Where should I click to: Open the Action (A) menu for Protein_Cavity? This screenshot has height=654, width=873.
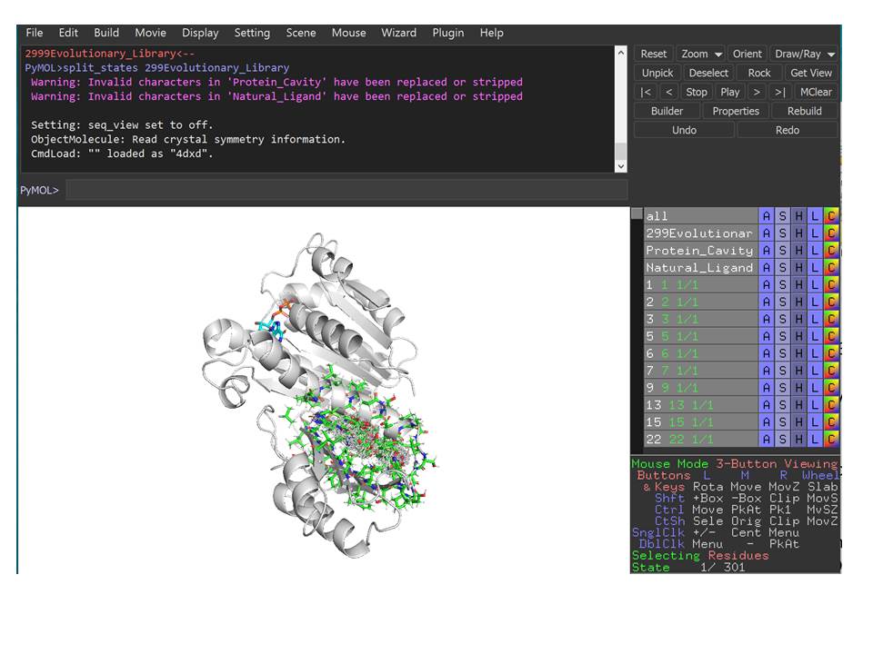point(767,251)
